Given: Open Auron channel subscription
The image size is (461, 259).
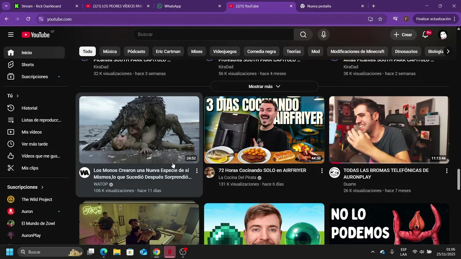Looking at the screenshot, I should coord(34,212).
